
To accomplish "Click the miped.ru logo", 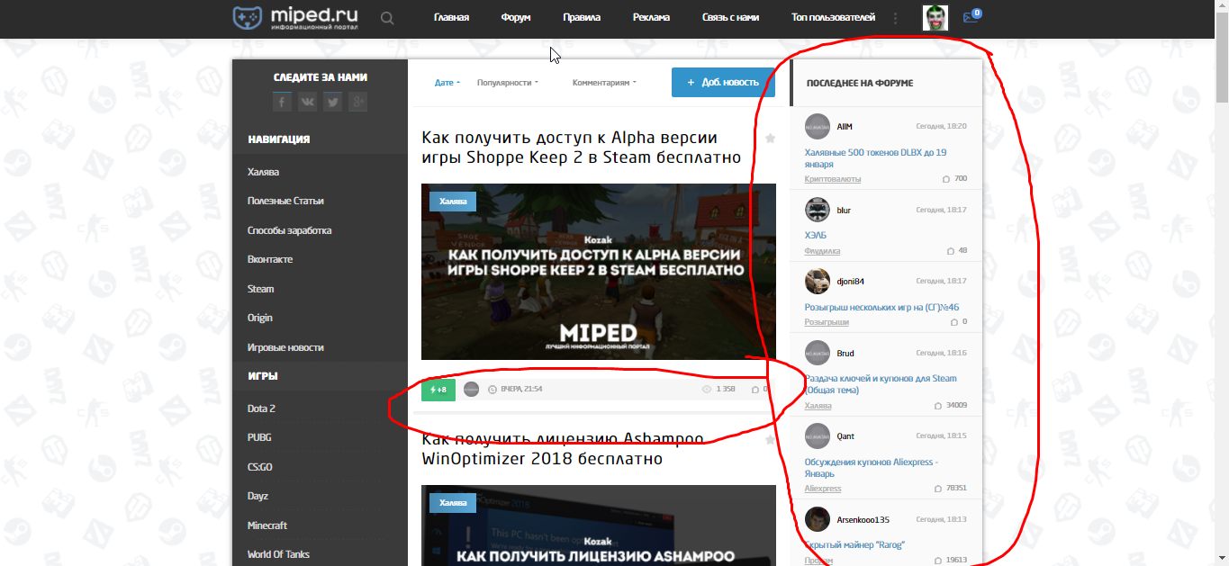I will tap(296, 18).
